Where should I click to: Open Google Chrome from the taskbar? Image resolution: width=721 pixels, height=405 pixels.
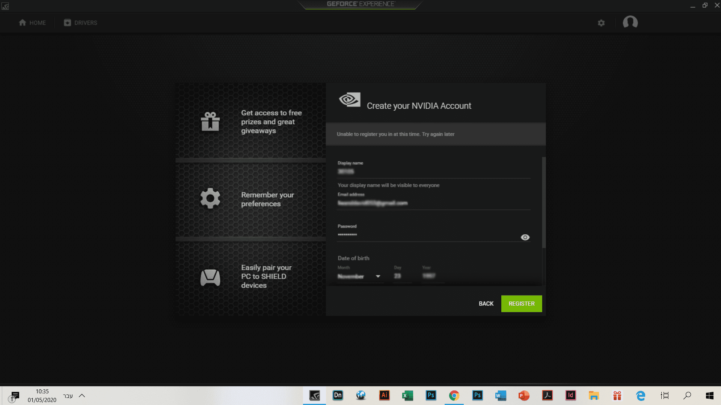click(x=454, y=395)
